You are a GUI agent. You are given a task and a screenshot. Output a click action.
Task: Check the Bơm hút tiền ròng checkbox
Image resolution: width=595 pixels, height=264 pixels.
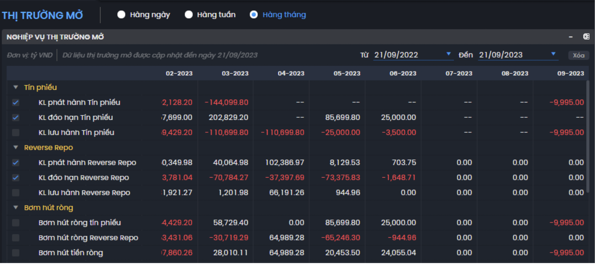click(16, 253)
